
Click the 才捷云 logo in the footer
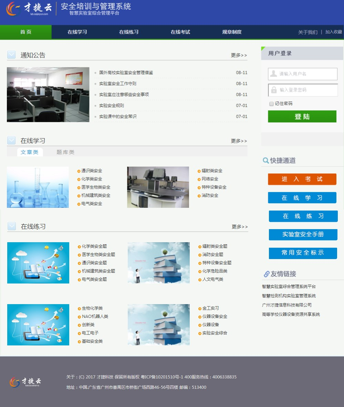pyautogui.click(x=25, y=382)
